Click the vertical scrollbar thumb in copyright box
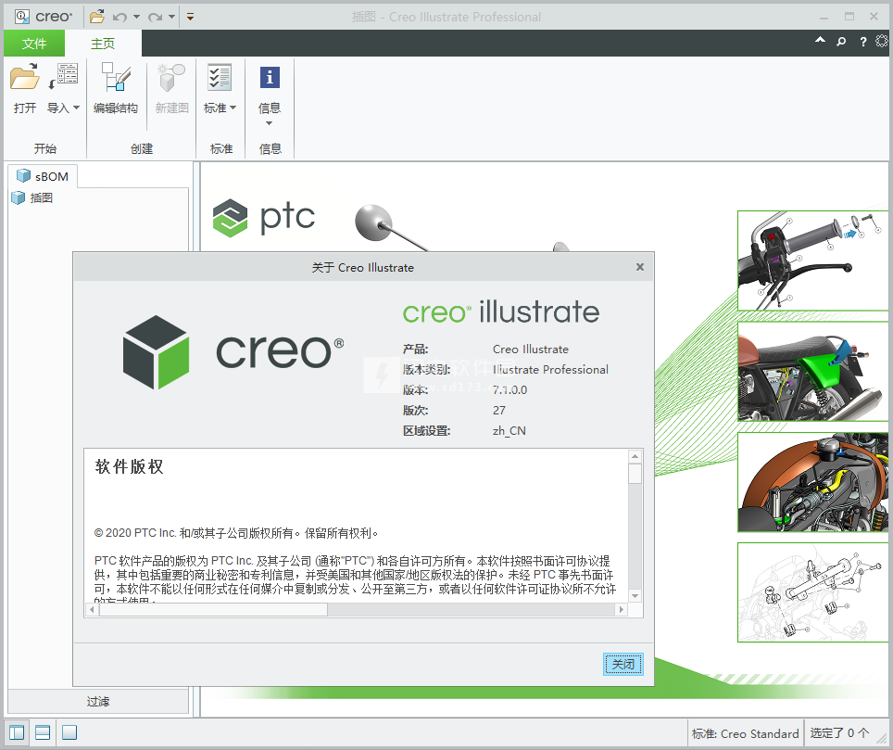This screenshot has width=893, height=750. (635, 474)
